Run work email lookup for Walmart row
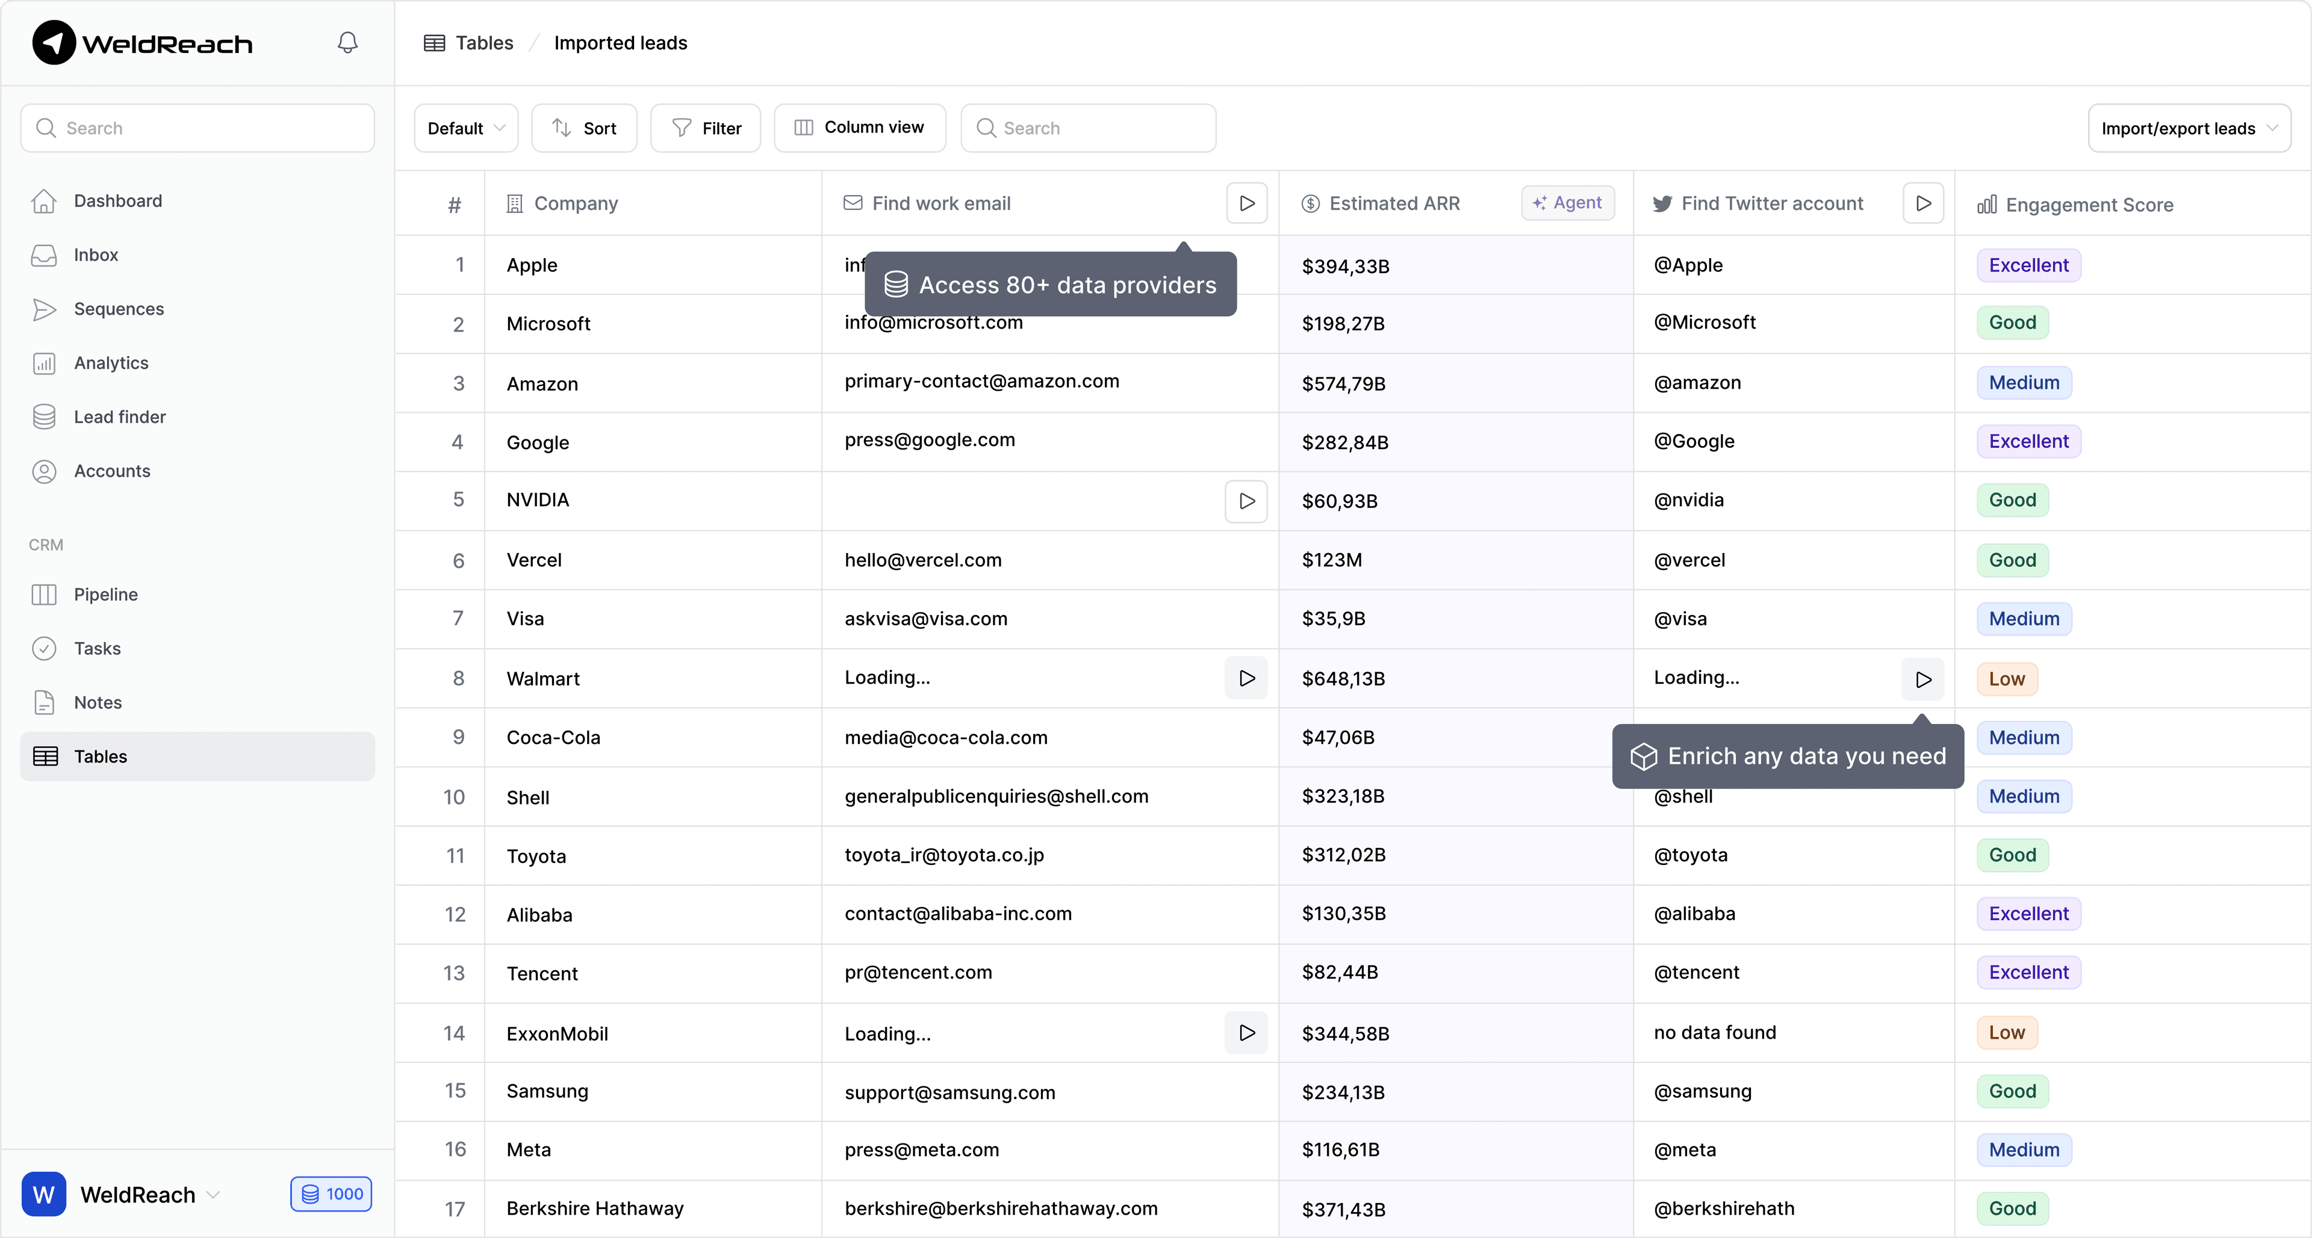The width and height of the screenshot is (2312, 1238). [1246, 678]
